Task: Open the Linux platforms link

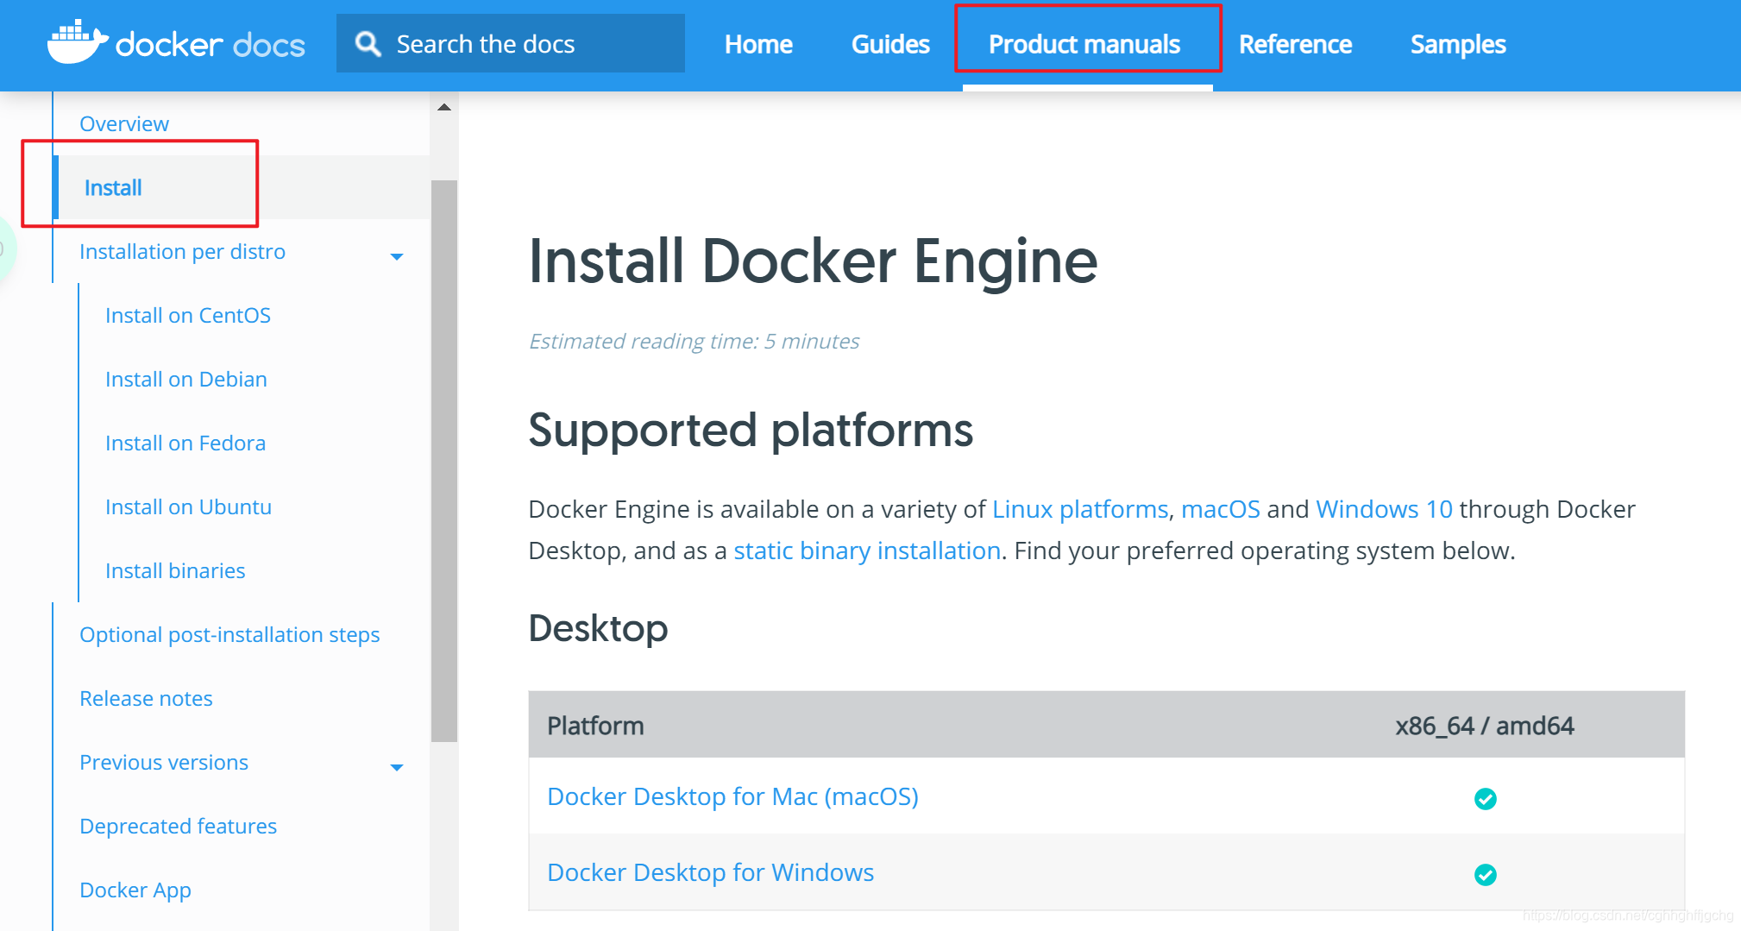Action: point(1080,509)
